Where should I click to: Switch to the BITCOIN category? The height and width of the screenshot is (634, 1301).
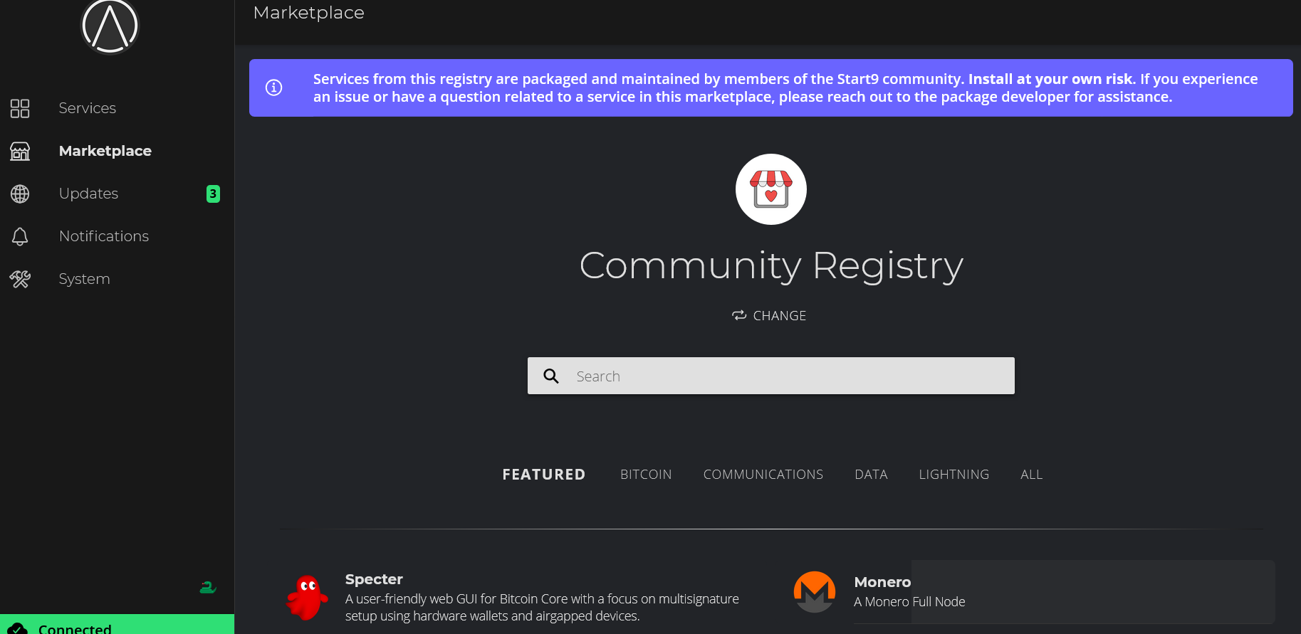pos(646,475)
